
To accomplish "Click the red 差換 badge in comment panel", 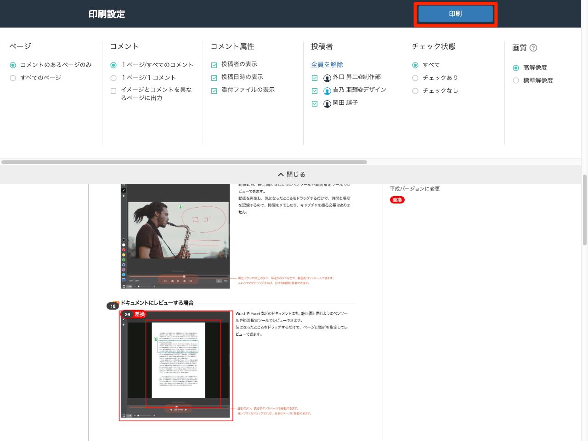I will coord(397,200).
